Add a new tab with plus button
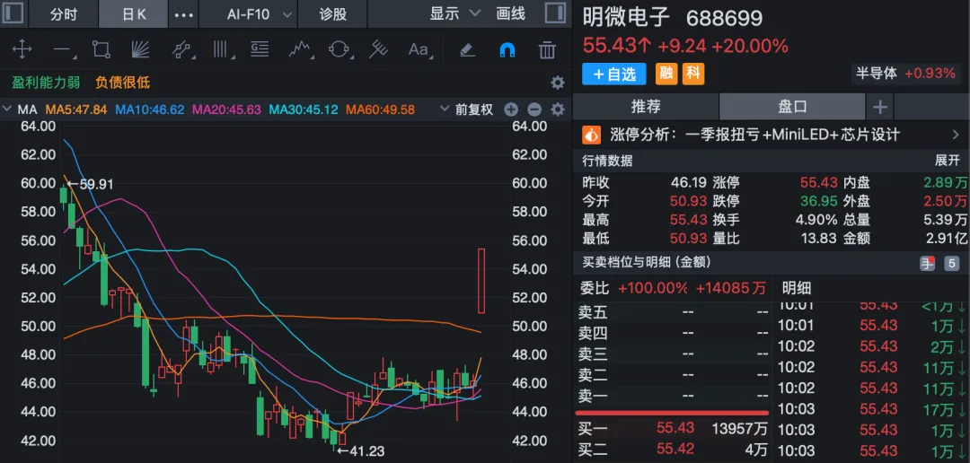 pos(880,107)
